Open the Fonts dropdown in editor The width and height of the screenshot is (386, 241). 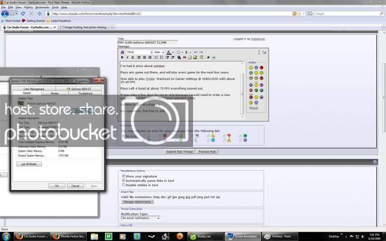pos(139,52)
